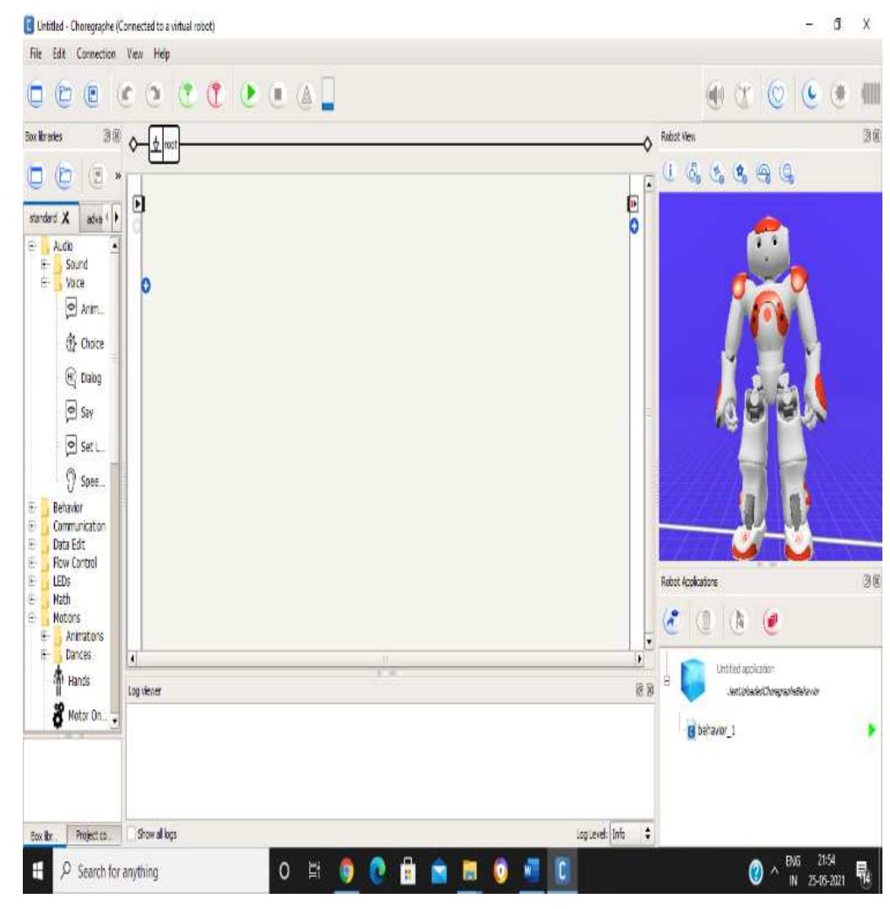Switch to the advanced box library tab
Image resolution: width=890 pixels, height=909 pixels.
point(94,219)
